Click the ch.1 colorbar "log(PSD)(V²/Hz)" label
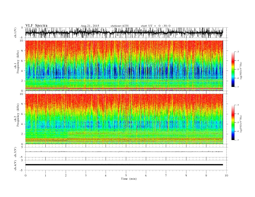 coord(241,70)
